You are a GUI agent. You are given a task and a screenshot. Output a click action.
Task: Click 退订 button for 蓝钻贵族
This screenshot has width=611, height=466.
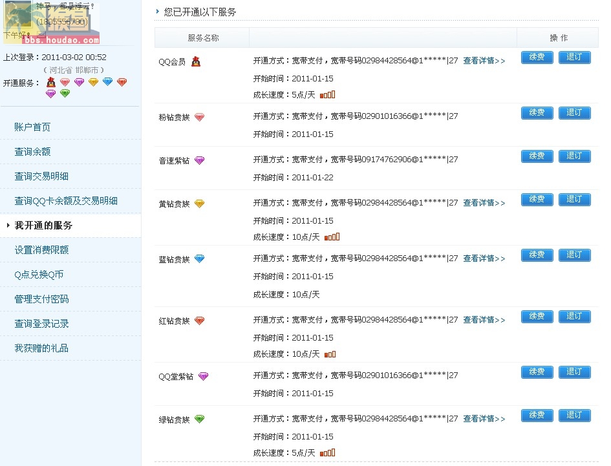pyautogui.click(x=574, y=255)
